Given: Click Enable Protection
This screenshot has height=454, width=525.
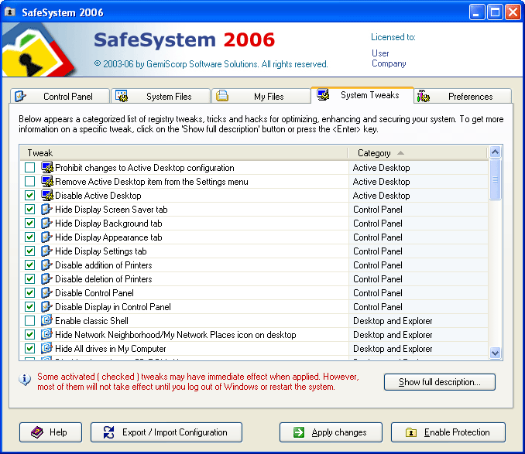Looking at the screenshot, I should point(448,432).
